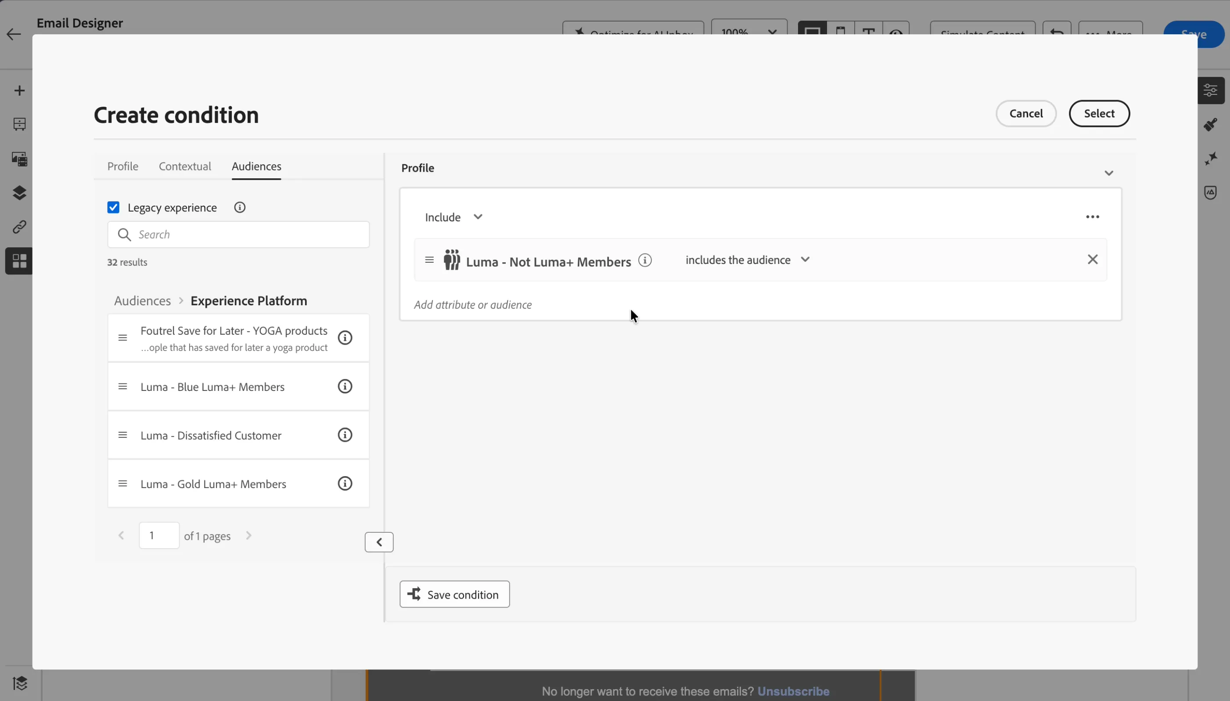Image resolution: width=1230 pixels, height=701 pixels.
Task: Open the conditional content grid icon in sidebar
Action: click(x=19, y=261)
